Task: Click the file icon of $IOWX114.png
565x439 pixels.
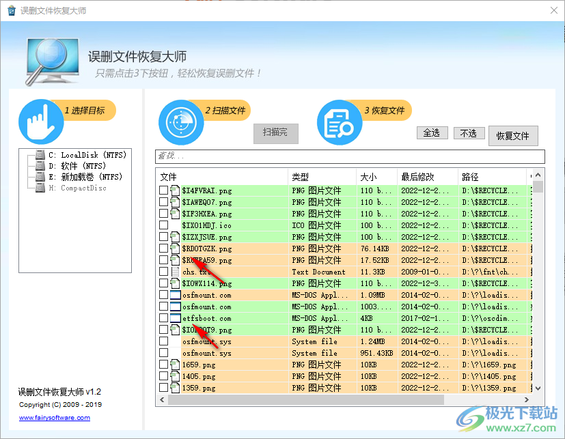Action: point(175,283)
